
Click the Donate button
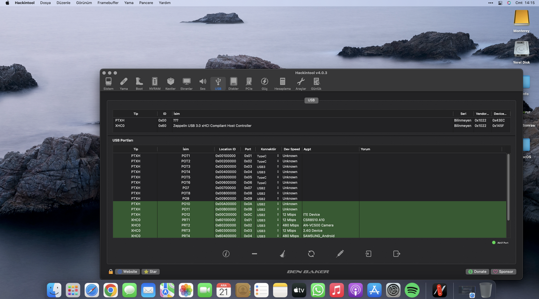(477, 271)
